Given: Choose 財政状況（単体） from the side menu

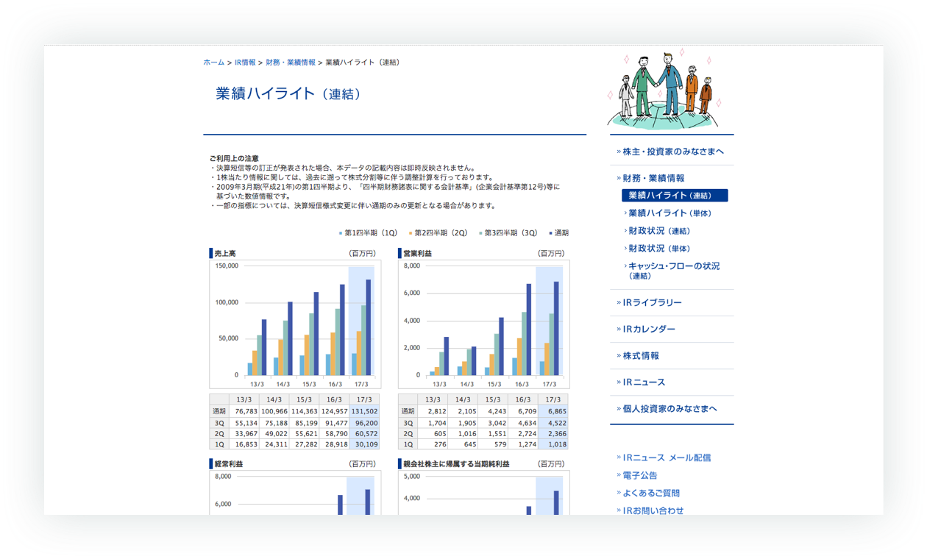Looking at the screenshot, I should click(659, 249).
